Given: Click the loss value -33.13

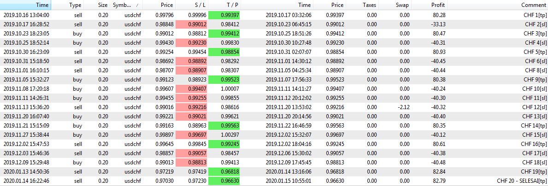Looking at the screenshot, I should 436,24.
